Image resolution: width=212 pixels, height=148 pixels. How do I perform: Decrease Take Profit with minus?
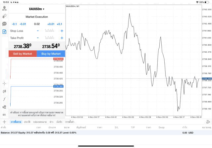click(38, 38)
